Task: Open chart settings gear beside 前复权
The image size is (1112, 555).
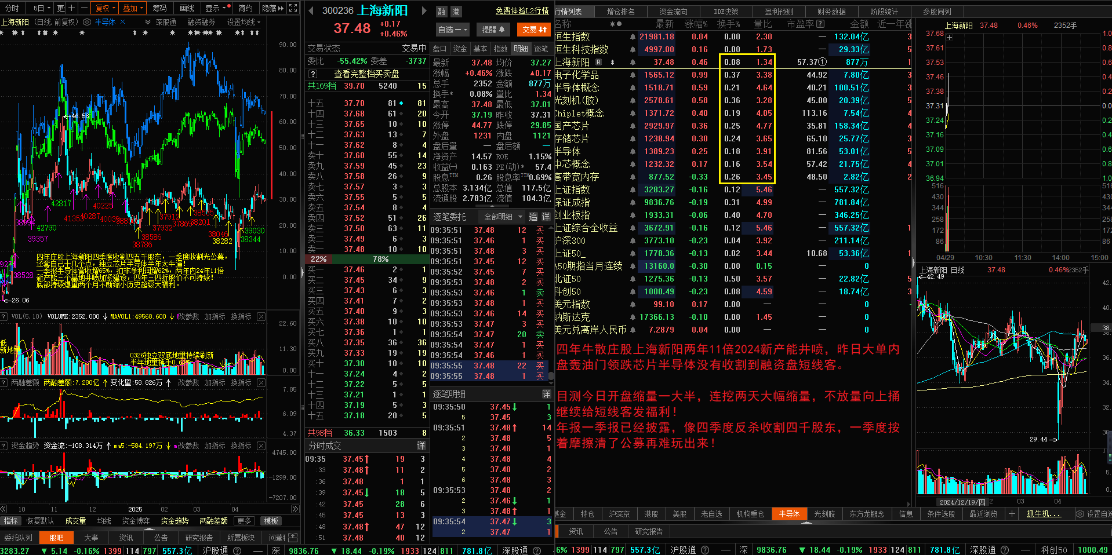Action: (87, 22)
